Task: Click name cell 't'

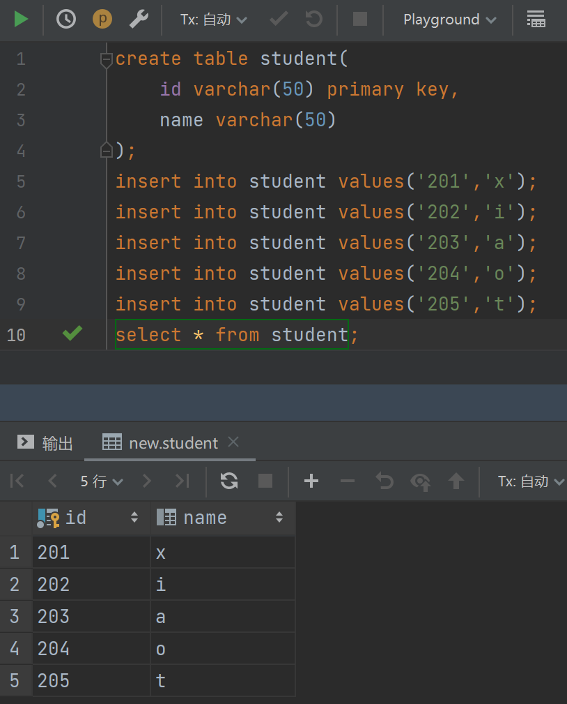Action: tap(223, 681)
